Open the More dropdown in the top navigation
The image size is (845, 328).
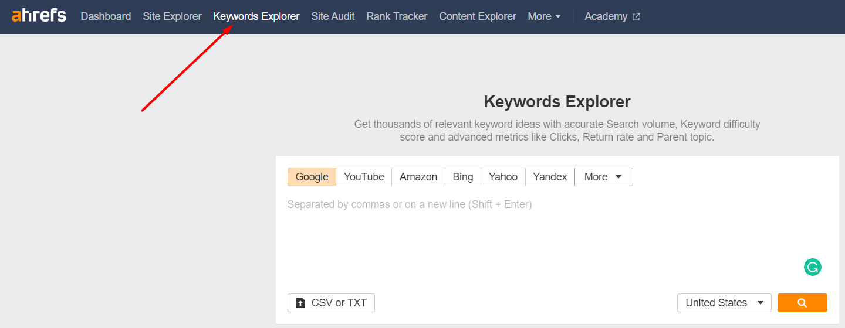click(544, 16)
